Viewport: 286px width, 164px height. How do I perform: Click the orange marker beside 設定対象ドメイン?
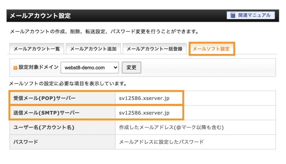pyautogui.click(x=15, y=68)
